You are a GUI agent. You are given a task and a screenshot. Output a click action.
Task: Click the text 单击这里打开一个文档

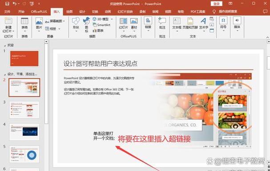pyautogui.click(x=104, y=136)
